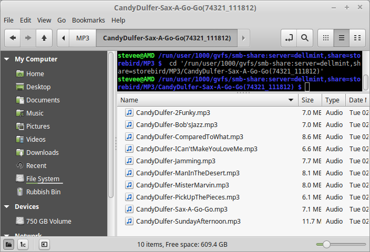Open the Bookmarks menu
This screenshot has width=370, height=252.
pos(88,20)
